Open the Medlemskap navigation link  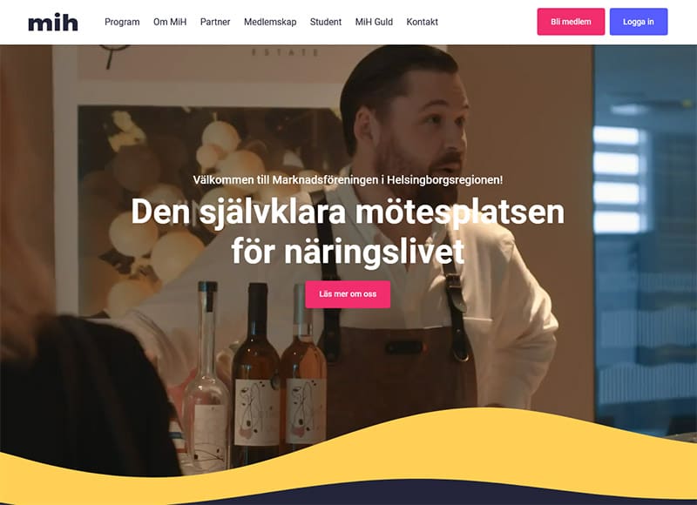(x=270, y=22)
